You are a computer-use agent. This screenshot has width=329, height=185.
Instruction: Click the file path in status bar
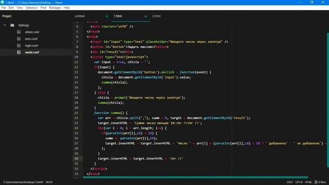23,182
